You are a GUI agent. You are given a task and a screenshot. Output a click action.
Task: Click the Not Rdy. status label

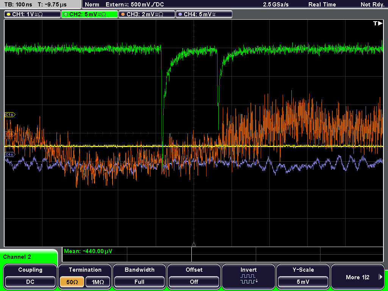pyautogui.click(x=372, y=5)
